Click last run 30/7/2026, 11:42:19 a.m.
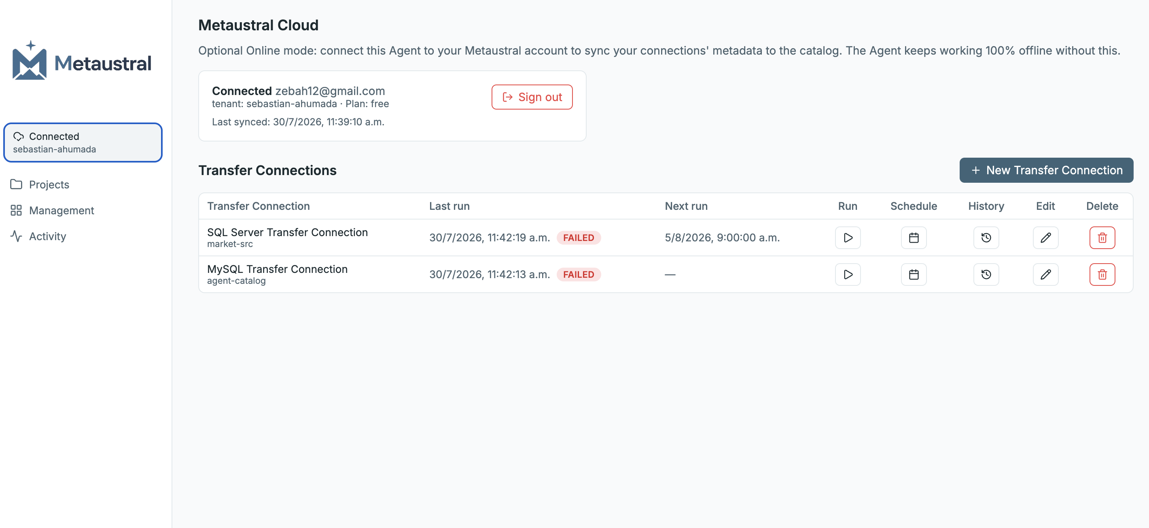 click(489, 237)
